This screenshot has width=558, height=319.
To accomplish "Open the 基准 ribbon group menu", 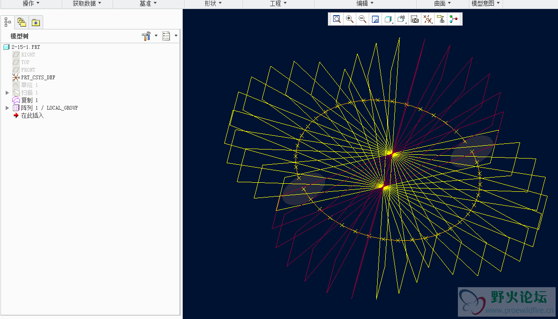I will click(x=148, y=4).
